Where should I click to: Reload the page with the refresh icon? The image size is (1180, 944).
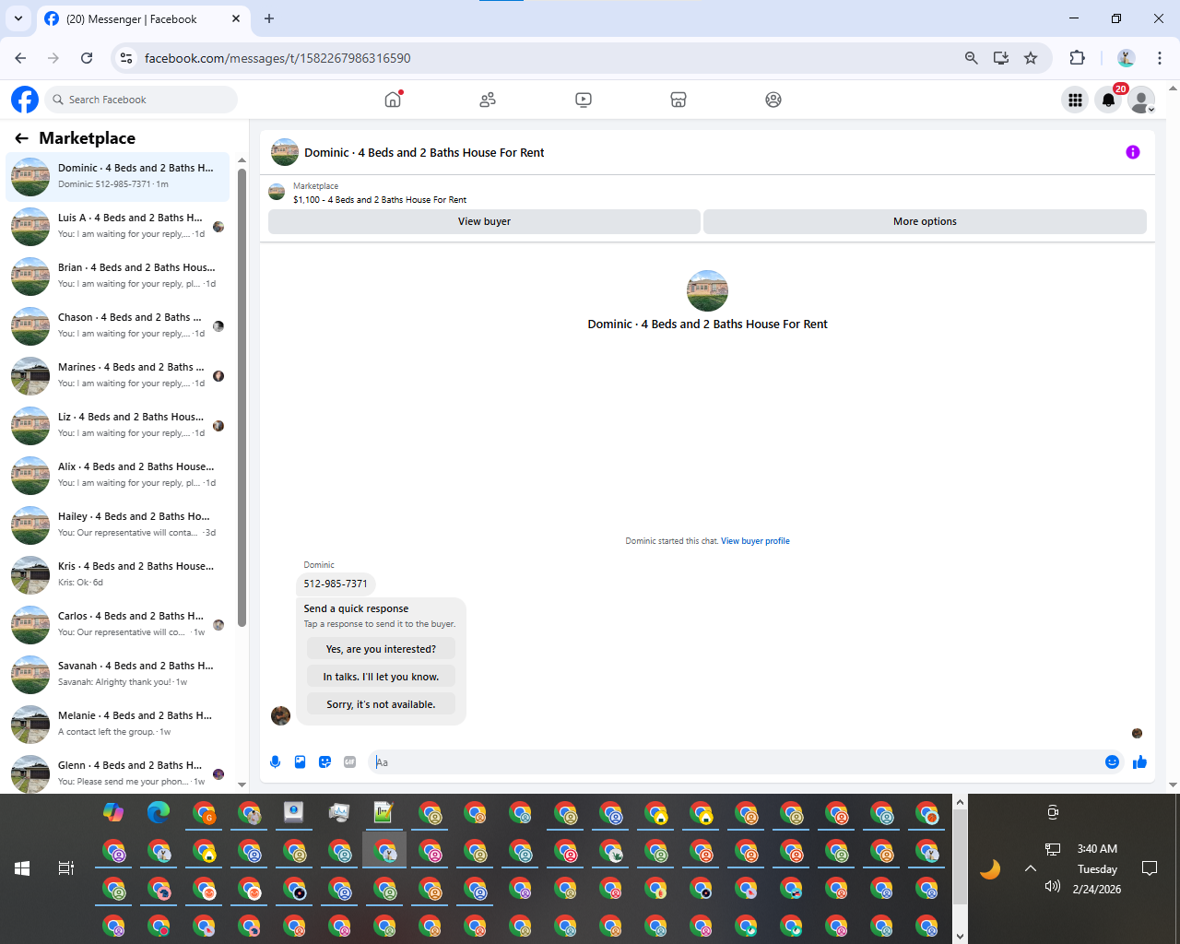[87, 58]
